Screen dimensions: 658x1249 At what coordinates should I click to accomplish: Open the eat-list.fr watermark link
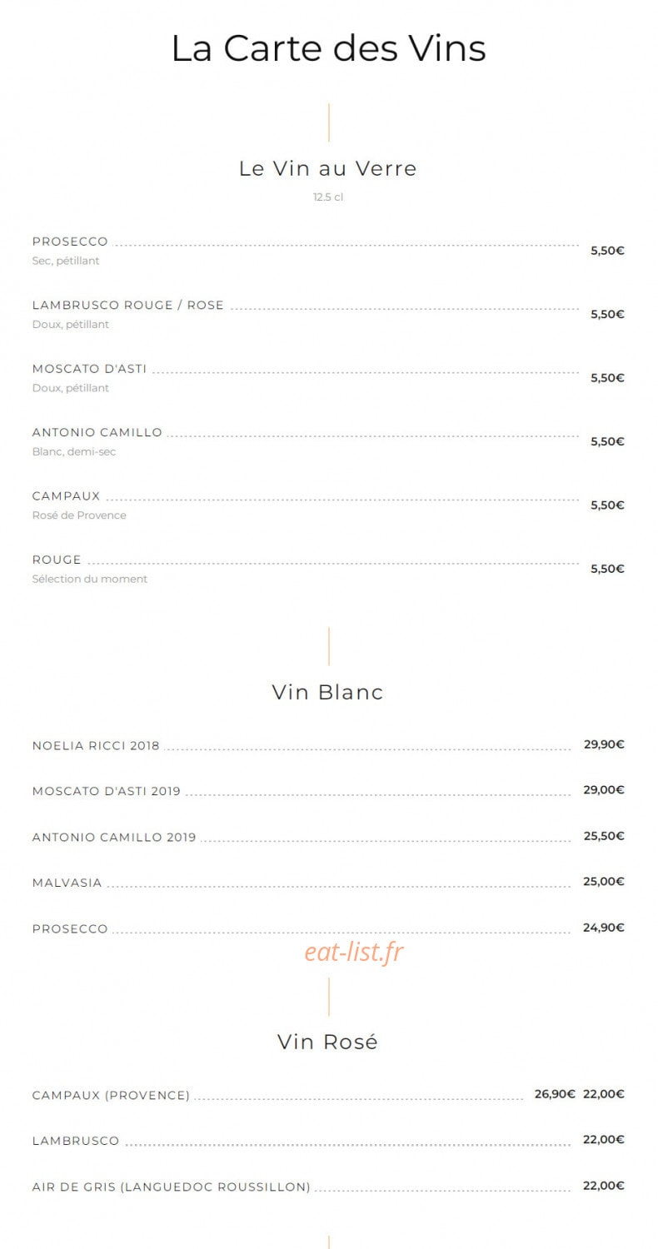point(354,952)
